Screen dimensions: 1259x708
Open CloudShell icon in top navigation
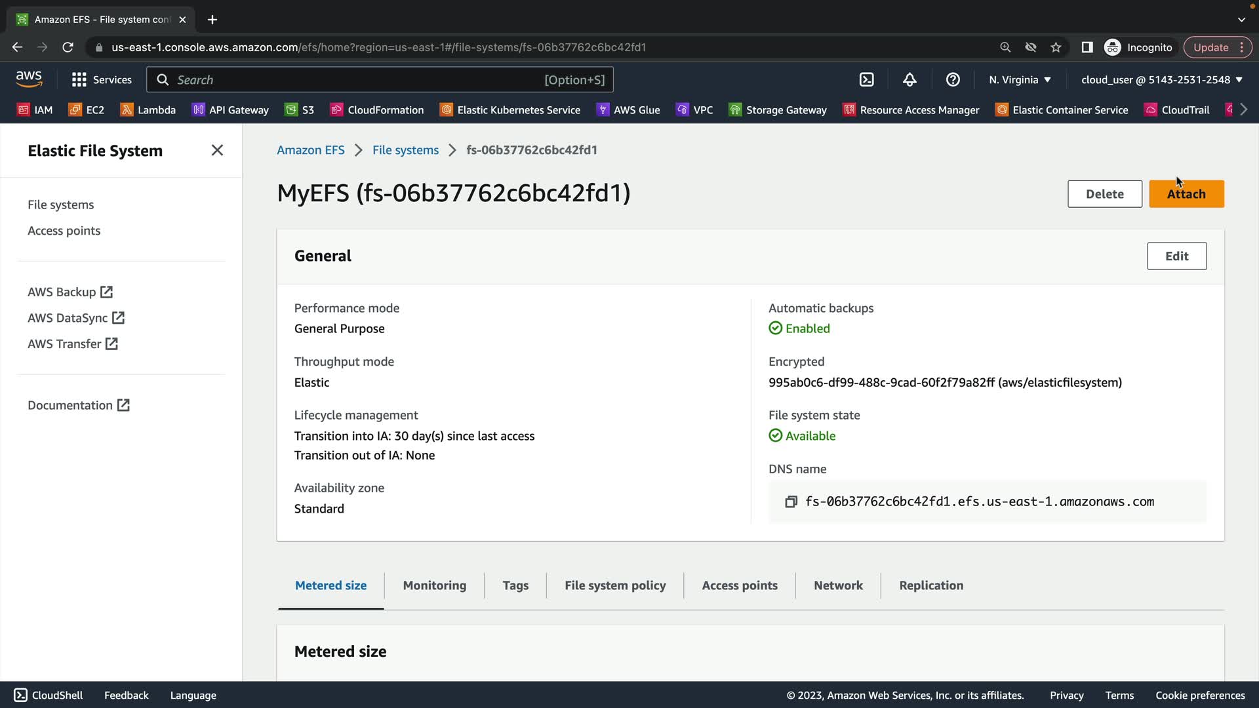pyautogui.click(x=866, y=79)
